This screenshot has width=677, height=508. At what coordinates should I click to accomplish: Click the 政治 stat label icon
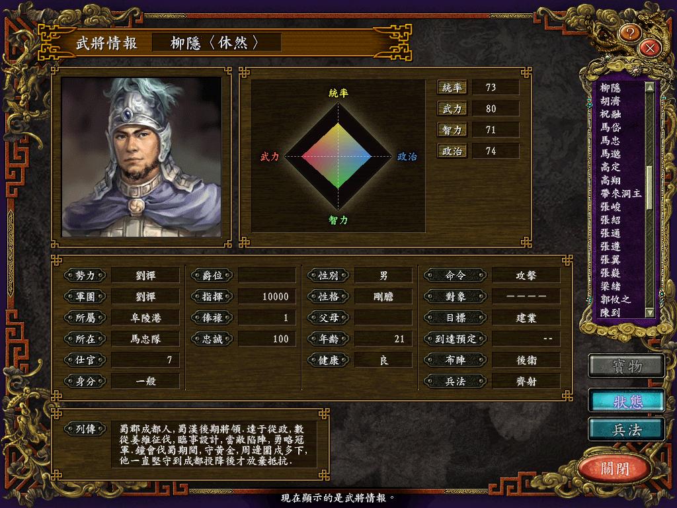[452, 151]
